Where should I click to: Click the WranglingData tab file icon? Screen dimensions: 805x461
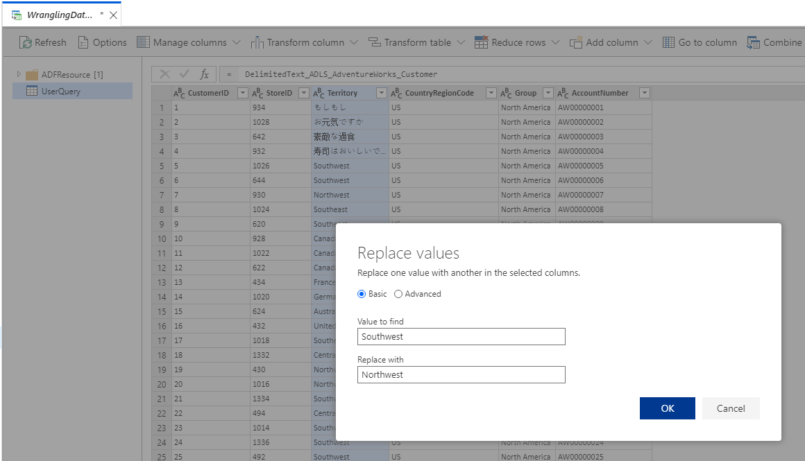coord(17,15)
